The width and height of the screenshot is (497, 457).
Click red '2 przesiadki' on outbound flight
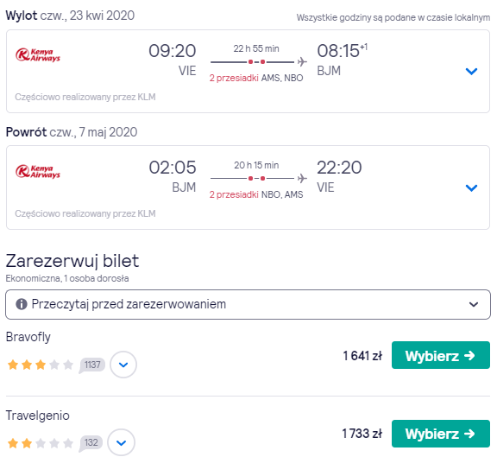tap(234, 78)
